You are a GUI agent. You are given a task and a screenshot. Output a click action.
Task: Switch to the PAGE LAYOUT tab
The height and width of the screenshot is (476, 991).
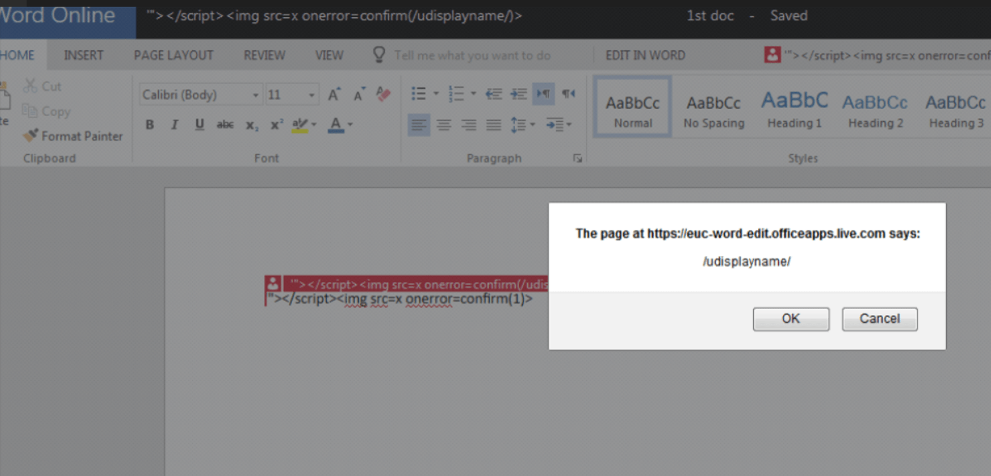173,55
